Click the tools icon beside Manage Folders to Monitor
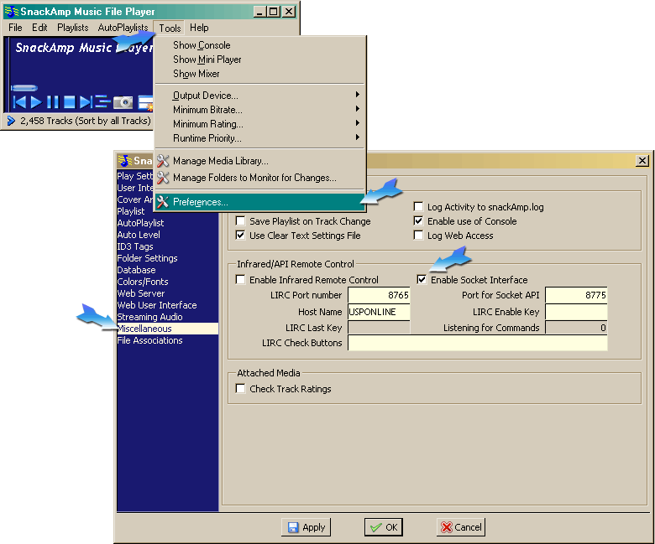 click(x=163, y=178)
